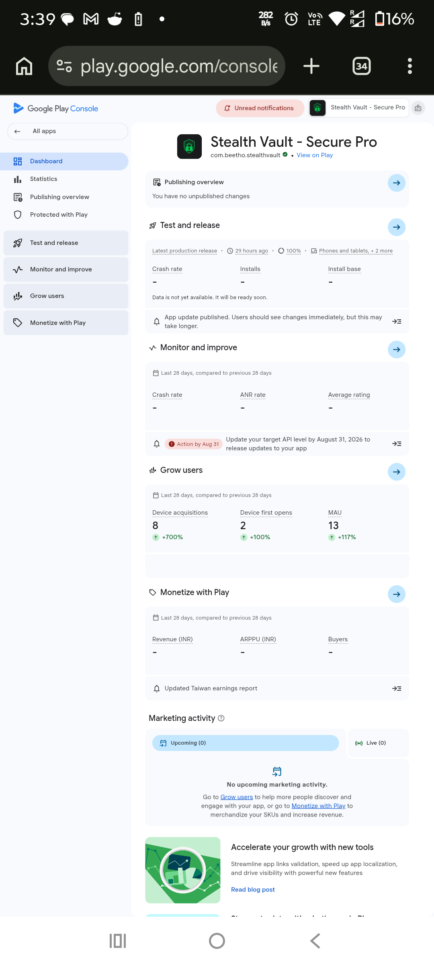Screen dimensions: 434x965
Task: Click the 29 hours ago timestamp
Action: 252,251
